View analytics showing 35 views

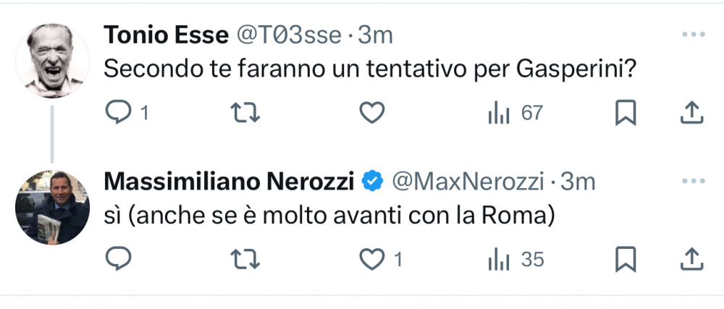point(515,260)
